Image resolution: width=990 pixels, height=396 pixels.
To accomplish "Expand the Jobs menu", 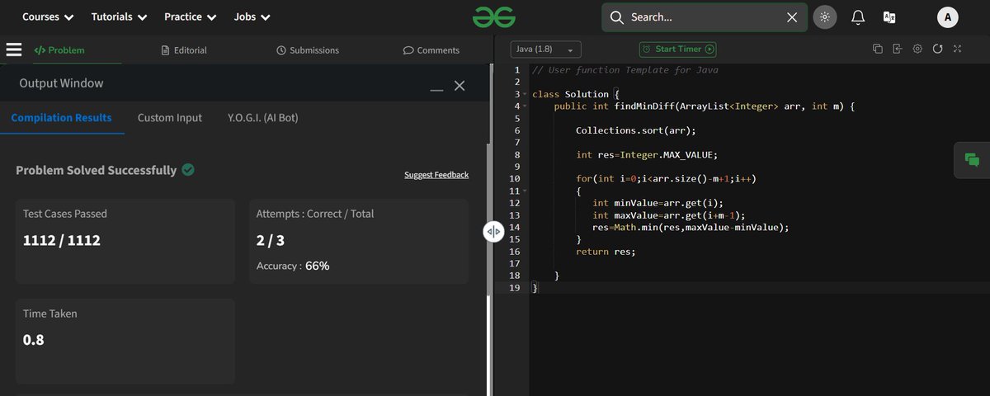I will point(252,16).
